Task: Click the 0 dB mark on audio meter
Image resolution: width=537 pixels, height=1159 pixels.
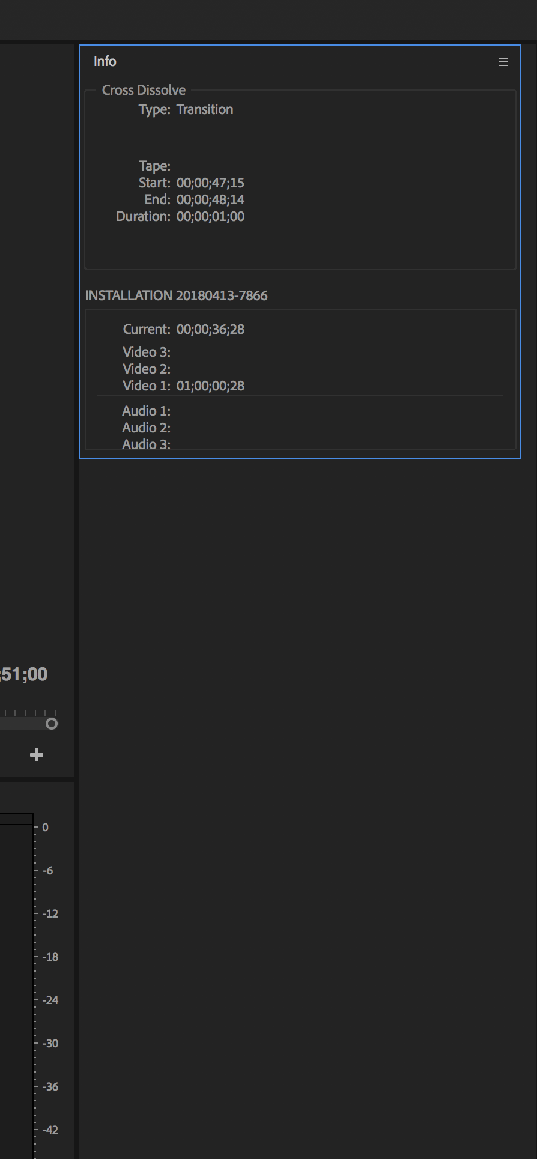Action: 46,827
